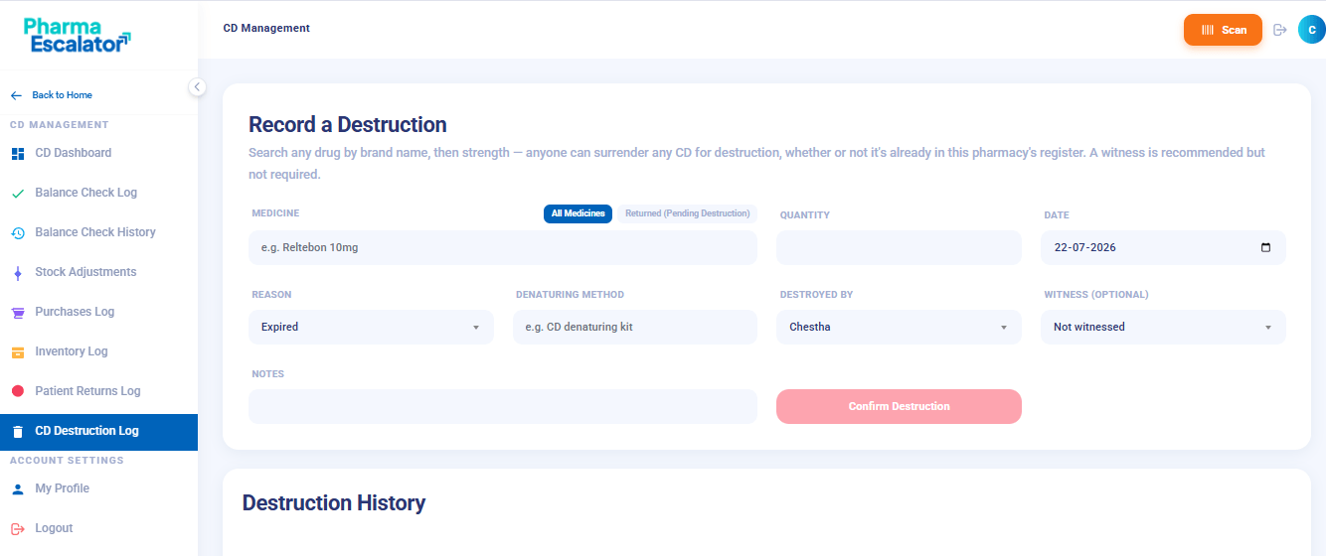Image resolution: width=1326 pixels, height=556 pixels.
Task: Open the calendar picker in Date field
Action: tap(1265, 247)
